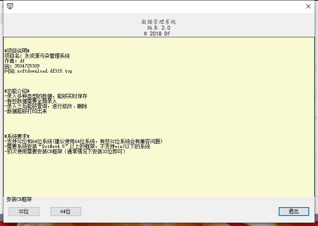Click the line about 实时保存 data entry
Screen dimensions: 318x226
[x=46, y=96]
